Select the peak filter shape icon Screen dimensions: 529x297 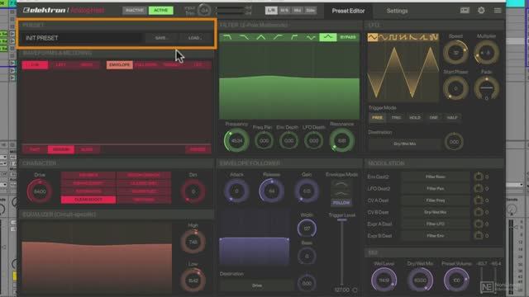(x=328, y=37)
